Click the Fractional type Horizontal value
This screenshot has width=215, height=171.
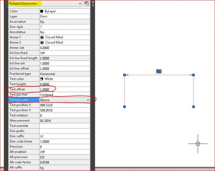[x=65, y=74]
